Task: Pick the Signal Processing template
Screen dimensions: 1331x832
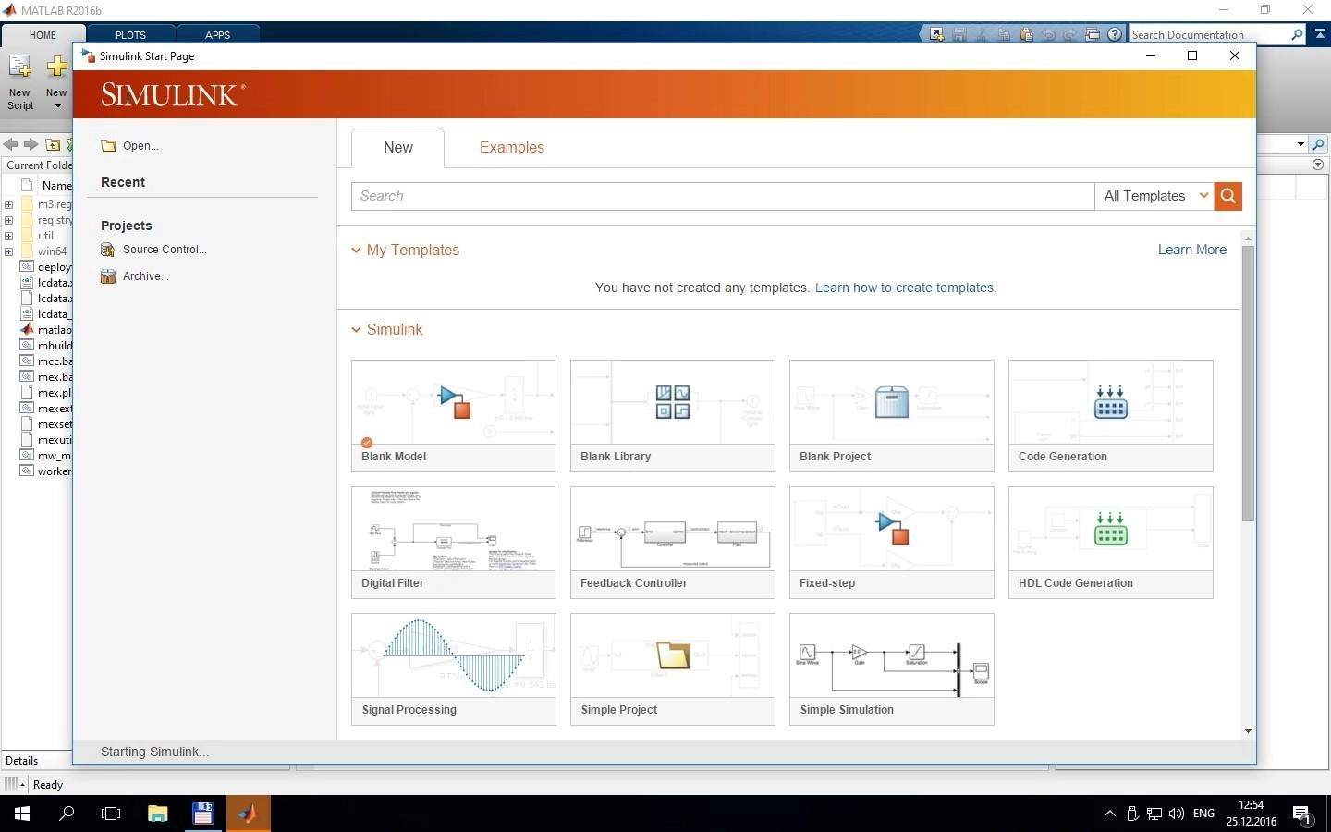Action: [x=454, y=668]
